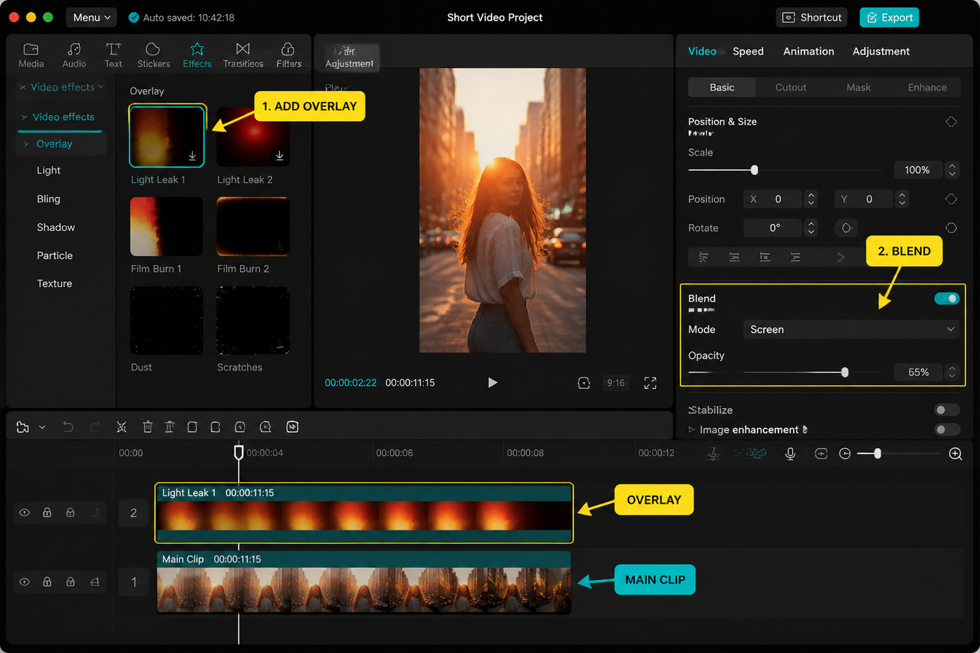Click the Position & Size keyframe diamond
Viewport: 980px width, 653px height.
tap(951, 122)
